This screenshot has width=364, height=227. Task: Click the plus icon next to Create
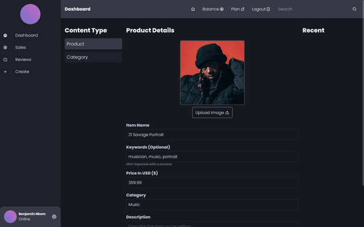click(5, 72)
